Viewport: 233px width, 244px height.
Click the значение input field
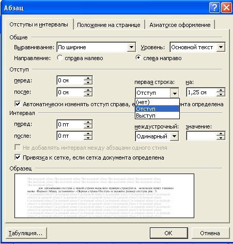[201, 136]
